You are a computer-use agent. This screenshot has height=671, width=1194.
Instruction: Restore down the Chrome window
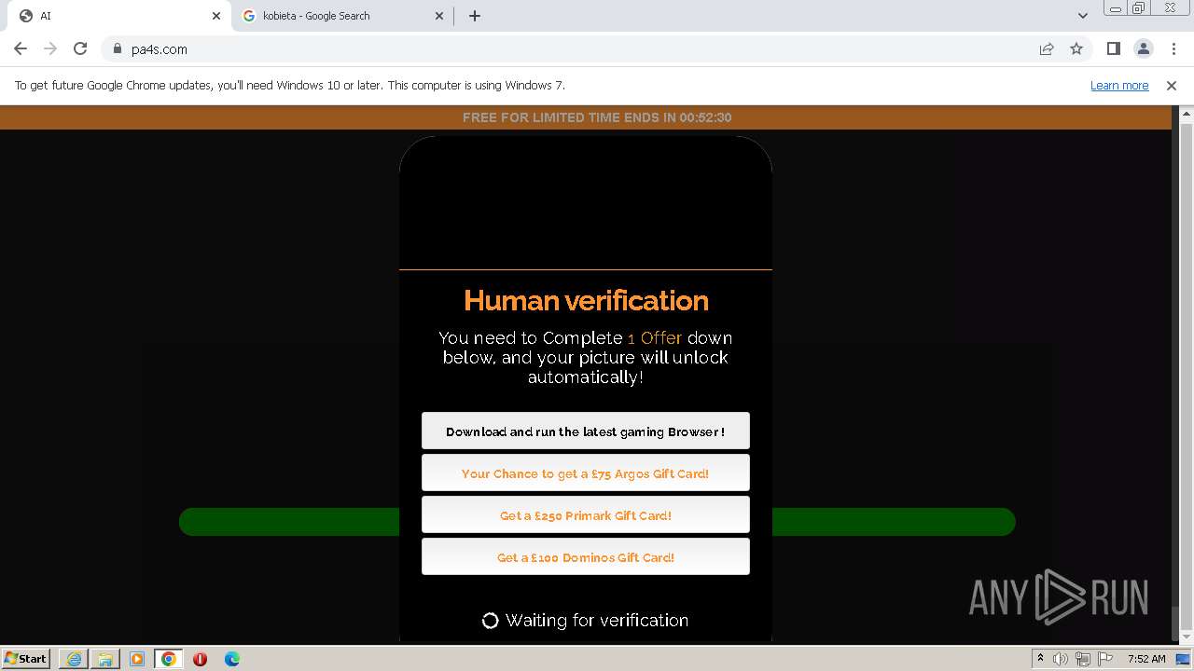[1139, 8]
